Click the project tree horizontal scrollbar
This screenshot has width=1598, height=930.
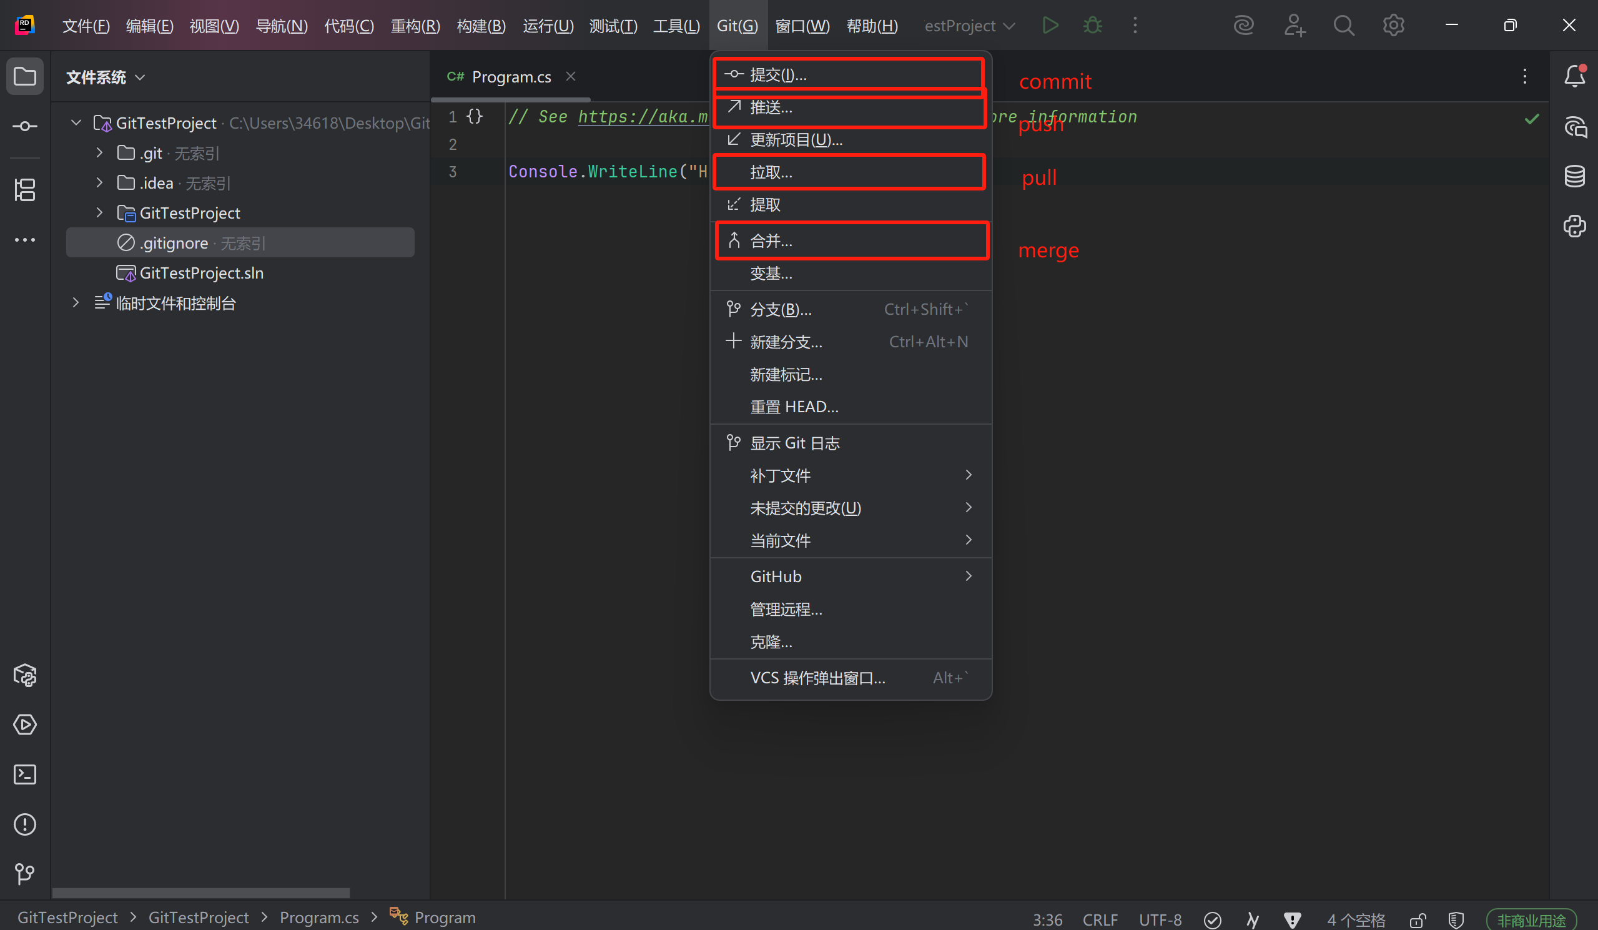[x=200, y=893]
